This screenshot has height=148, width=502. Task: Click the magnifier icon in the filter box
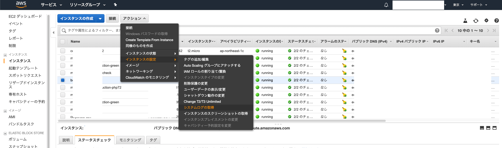point(64,31)
